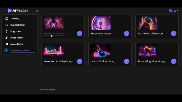
Task: Click the user avatar picture
Action: [x=171, y=11]
